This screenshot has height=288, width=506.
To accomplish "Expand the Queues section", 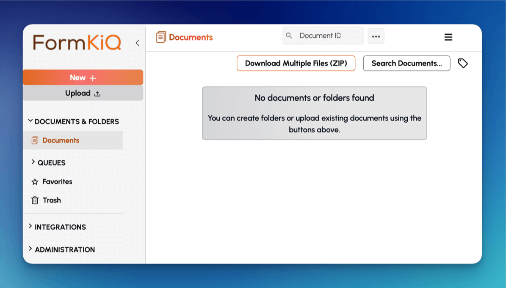I will pos(33,162).
